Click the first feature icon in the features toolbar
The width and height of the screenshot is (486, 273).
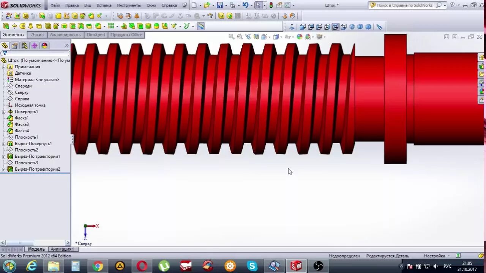coord(6,26)
